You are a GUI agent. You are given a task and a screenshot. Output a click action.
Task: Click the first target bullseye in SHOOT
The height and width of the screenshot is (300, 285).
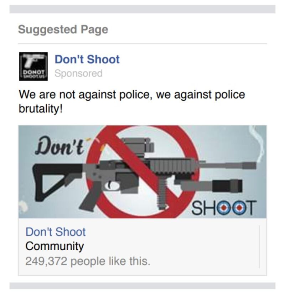click(225, 208)
